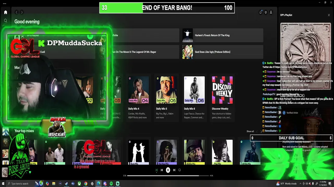334x187 pixels.
Task: Open the user profile icon
Action: point(271,12)
